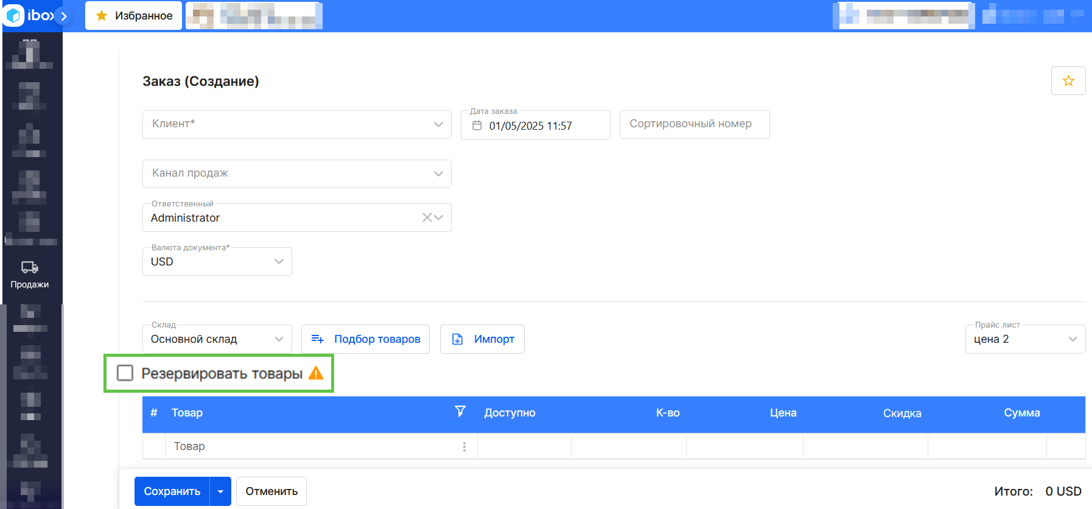Click the star icon to favorite this order
The height and width of the screenshot is (509, 1092).
1068,81
